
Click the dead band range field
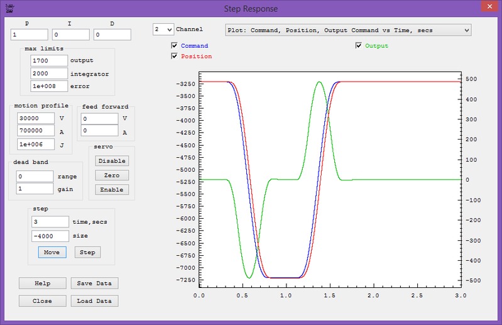(35, 177)
